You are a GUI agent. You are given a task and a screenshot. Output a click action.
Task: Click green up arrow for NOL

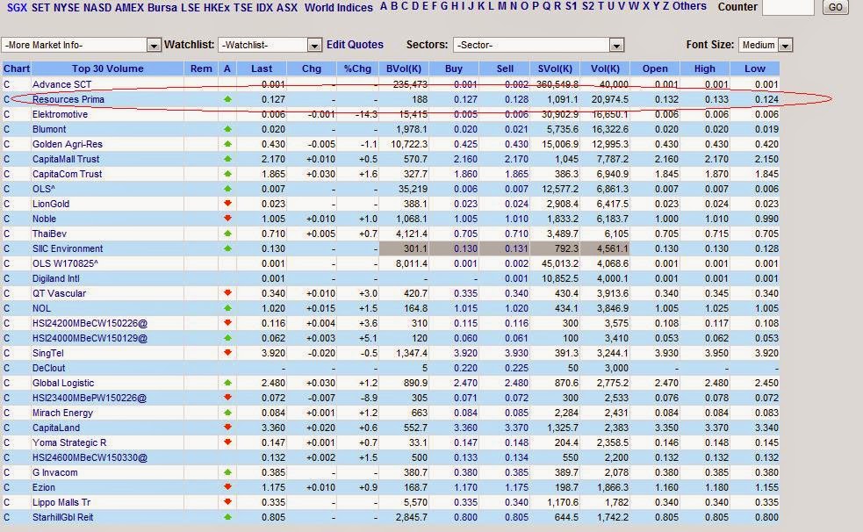227,308
